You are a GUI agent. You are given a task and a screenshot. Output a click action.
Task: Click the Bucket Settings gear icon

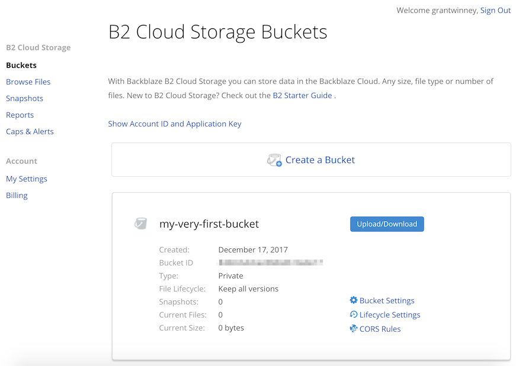[354, 300]
